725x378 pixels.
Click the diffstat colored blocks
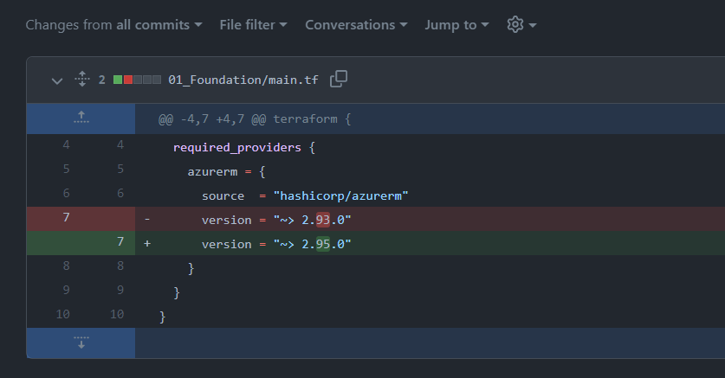point(138,80)
